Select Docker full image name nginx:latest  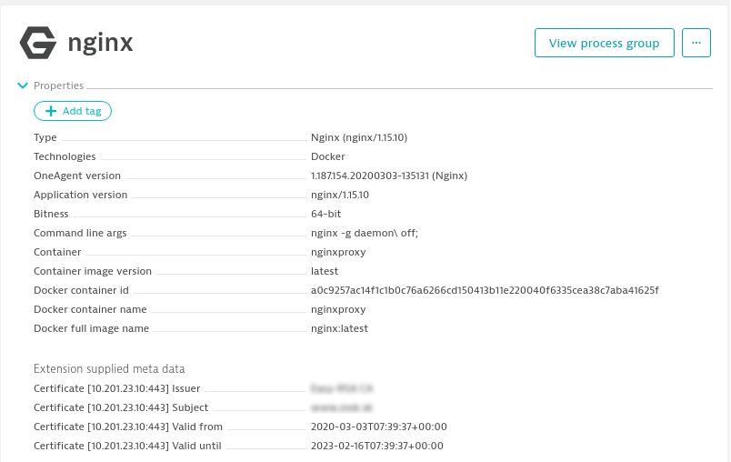pyautogui.click(x=339, y=328)
